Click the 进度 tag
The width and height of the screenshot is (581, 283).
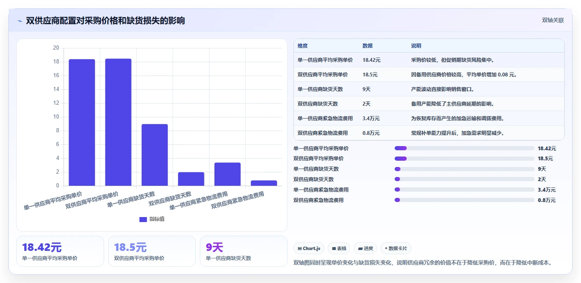pos(365,248)
